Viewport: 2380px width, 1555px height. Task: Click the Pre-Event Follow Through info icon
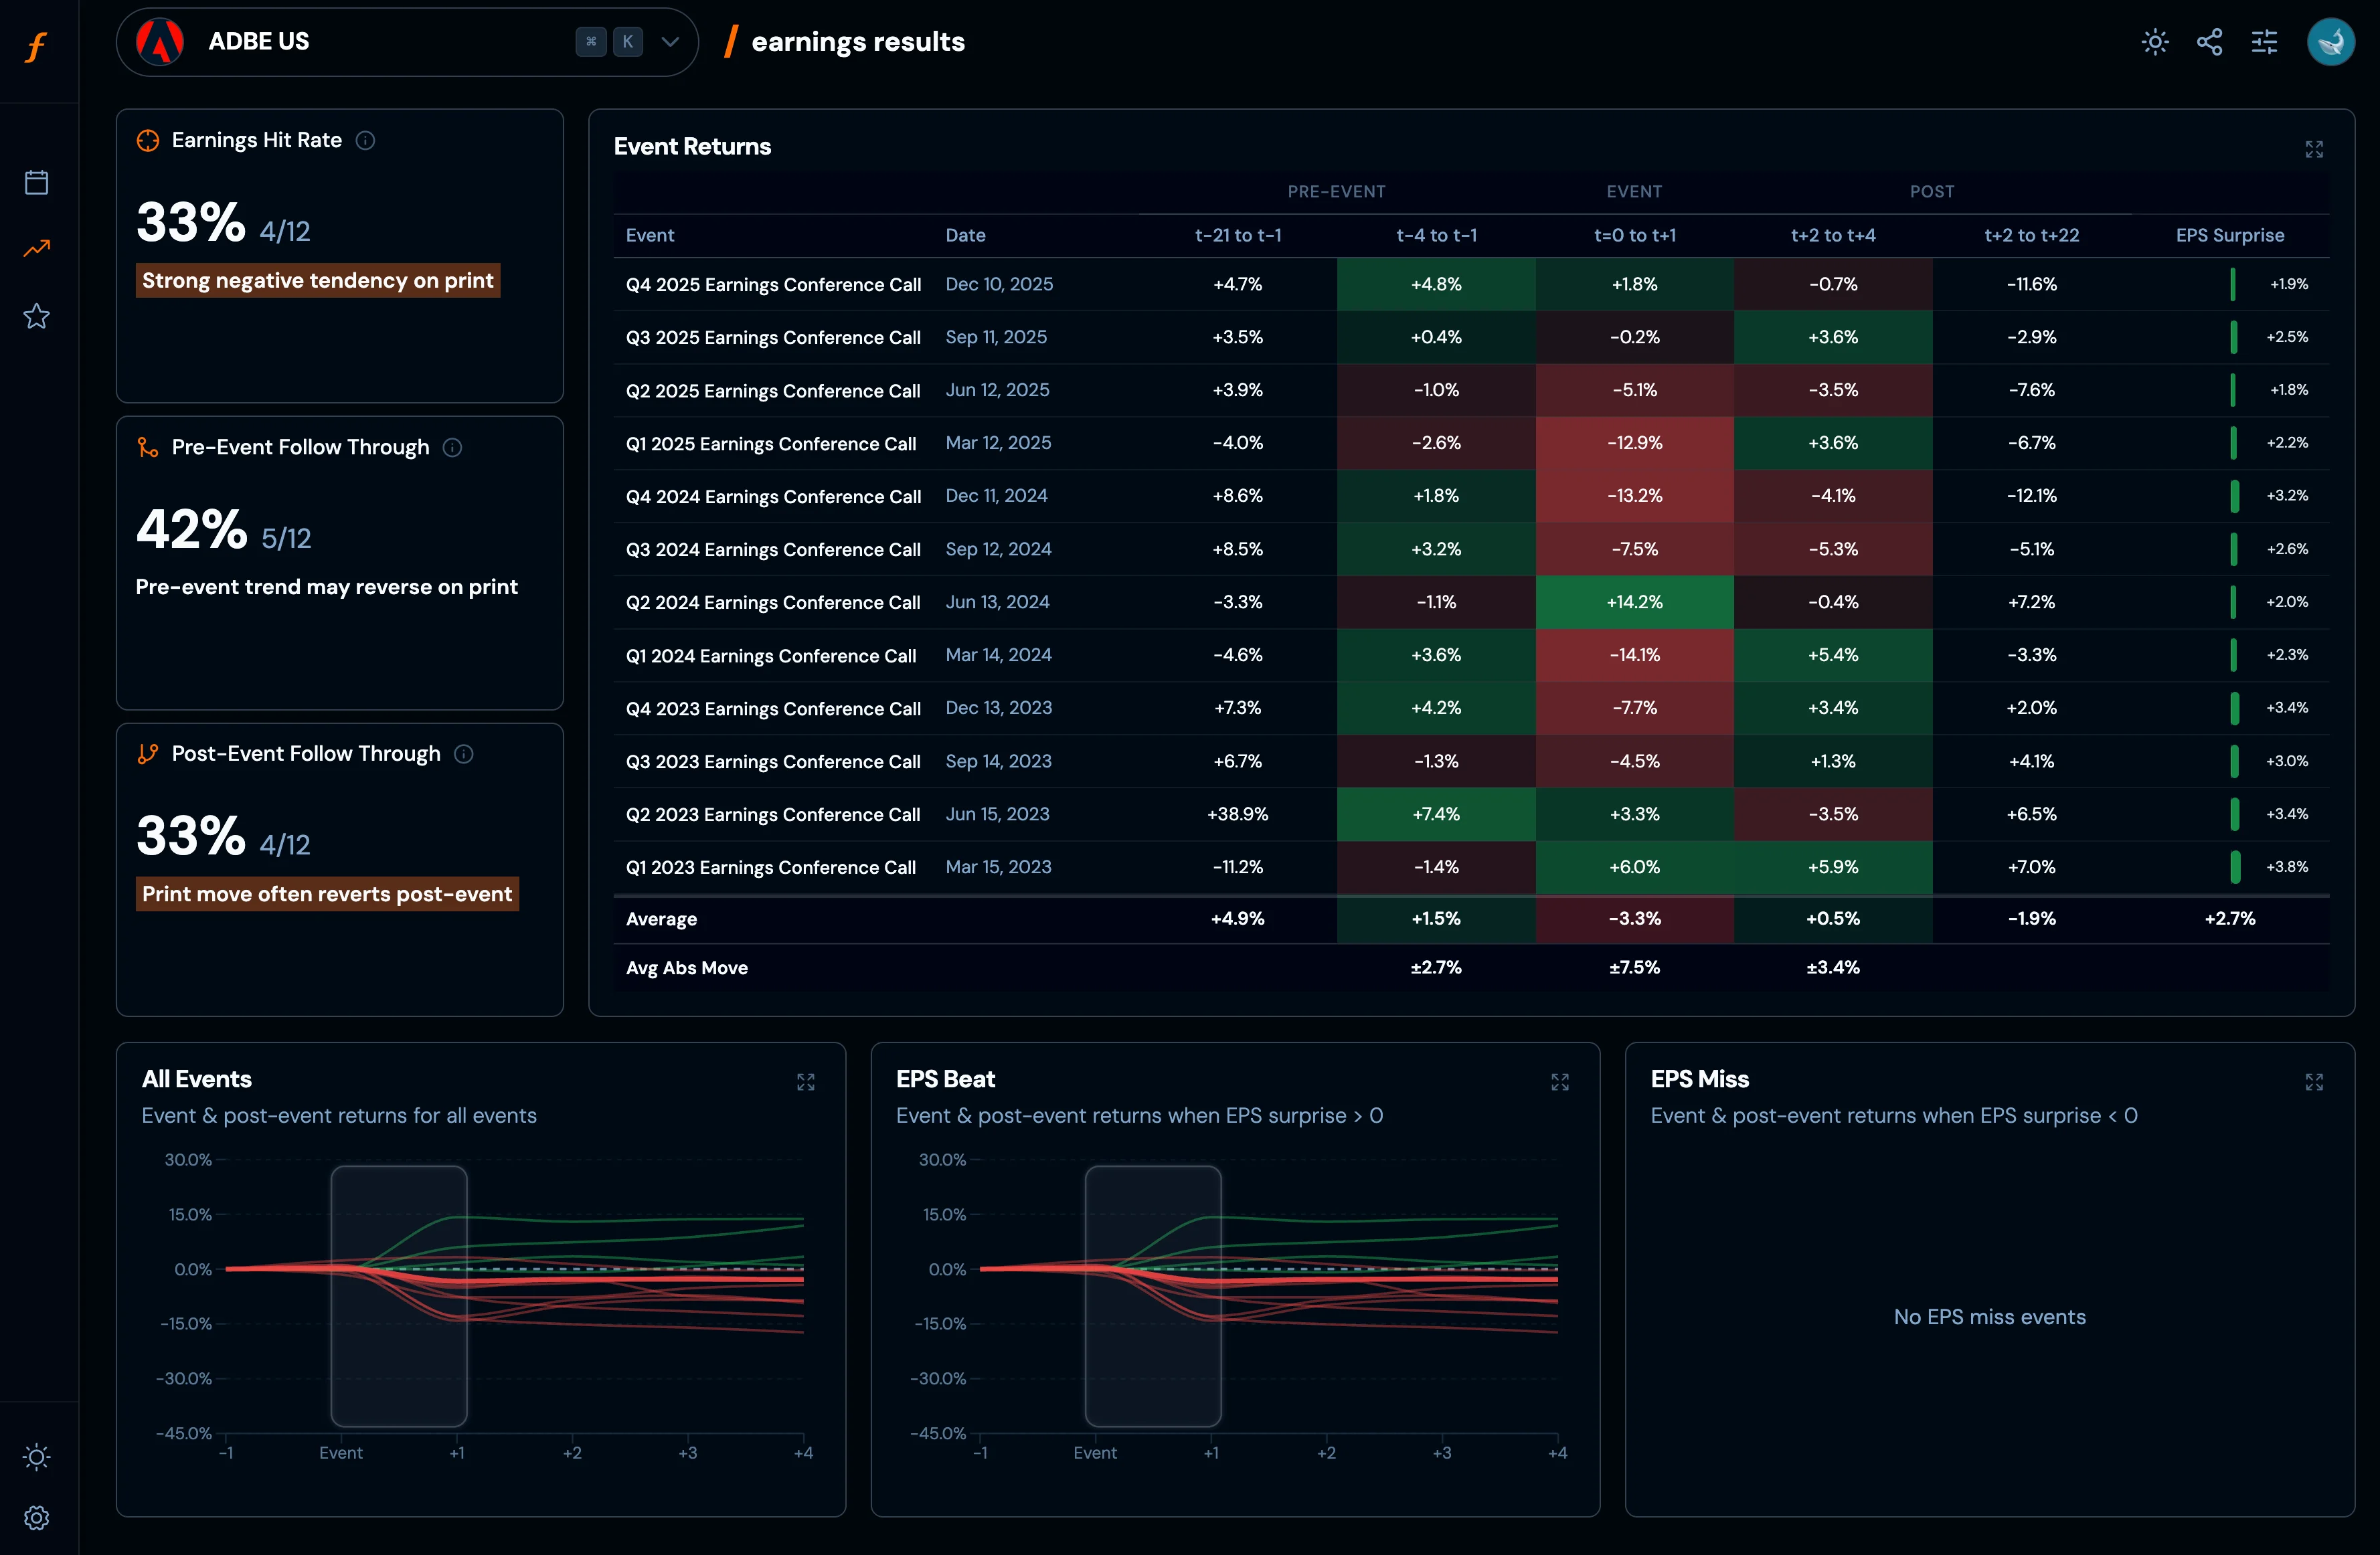coord(452,447)
